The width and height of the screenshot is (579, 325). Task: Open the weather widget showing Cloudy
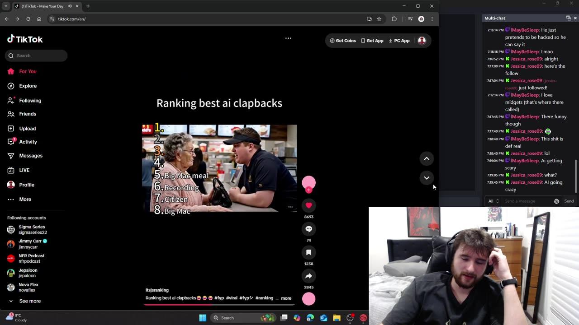pos(16,318)
